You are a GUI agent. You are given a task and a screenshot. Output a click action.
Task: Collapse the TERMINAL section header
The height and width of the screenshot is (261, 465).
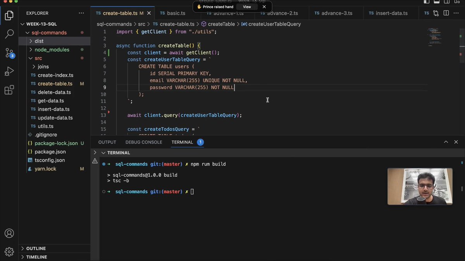[x=103, y=153]
